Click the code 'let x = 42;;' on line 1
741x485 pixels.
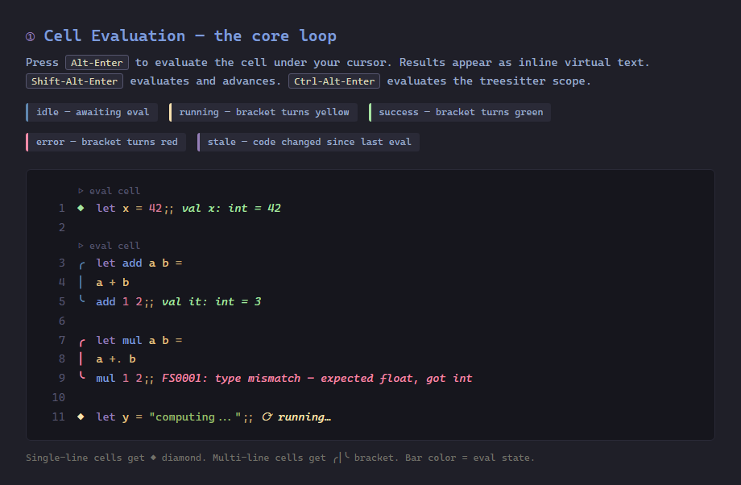point(135,208)
